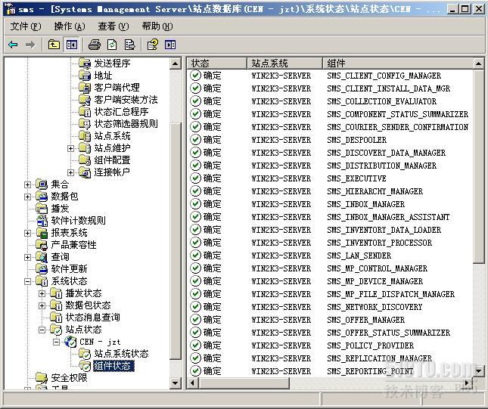Image resolution: width=488 pixels, height=409 pixels.
Task: Click the 发送程序 folder icon
Action: click(85, 64)
